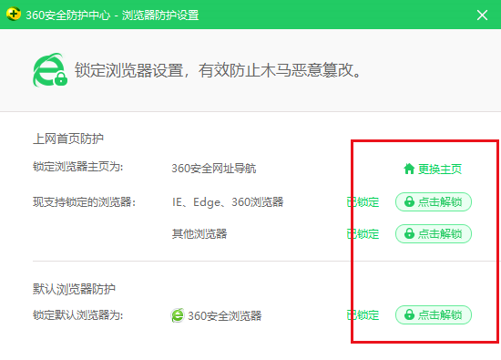The image size is (501, 360).
Task: Click the 上网首页防护 section heading
Action: click(x=68, y=139)
